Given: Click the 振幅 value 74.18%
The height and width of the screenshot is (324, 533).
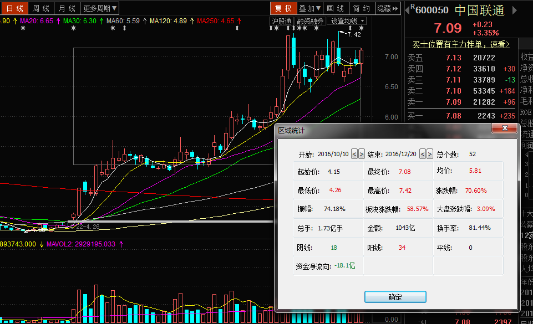Looking at the screenshot, I should tap(334, 209).
